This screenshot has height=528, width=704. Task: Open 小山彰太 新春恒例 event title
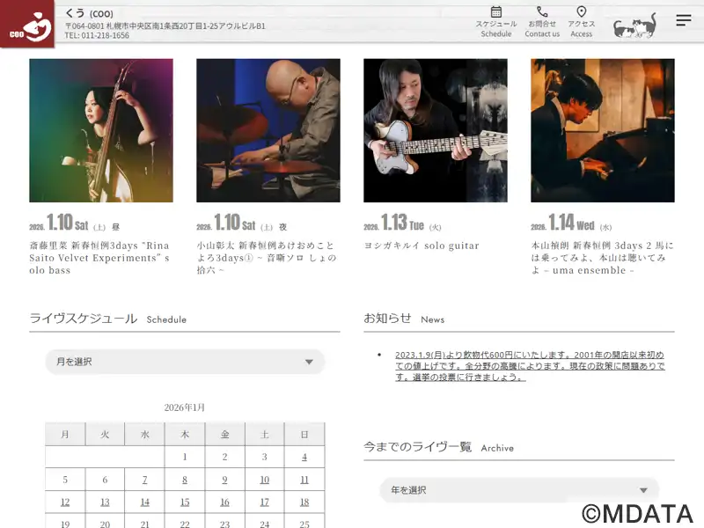(267, 258)
